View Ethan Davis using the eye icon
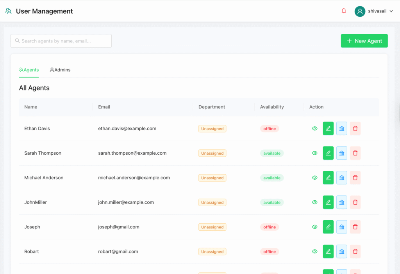The width and height of the screenshot is (400, 274). pos(315,128)
